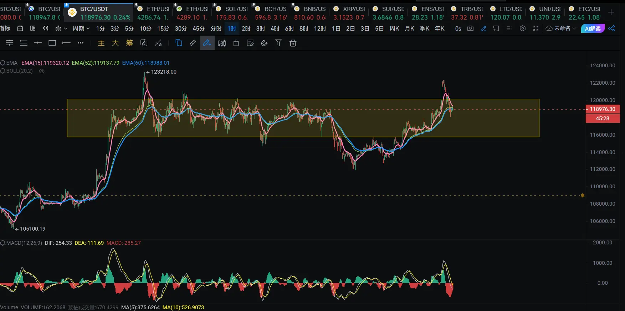The height and width of the screenshot is (311, 625).
Task: Toggle the highlighted freehand pen tool
Action: (207, 43)
